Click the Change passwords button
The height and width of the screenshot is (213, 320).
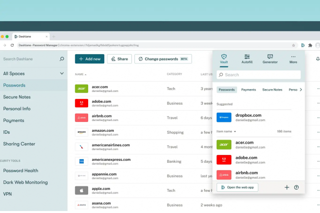[163, 59]
